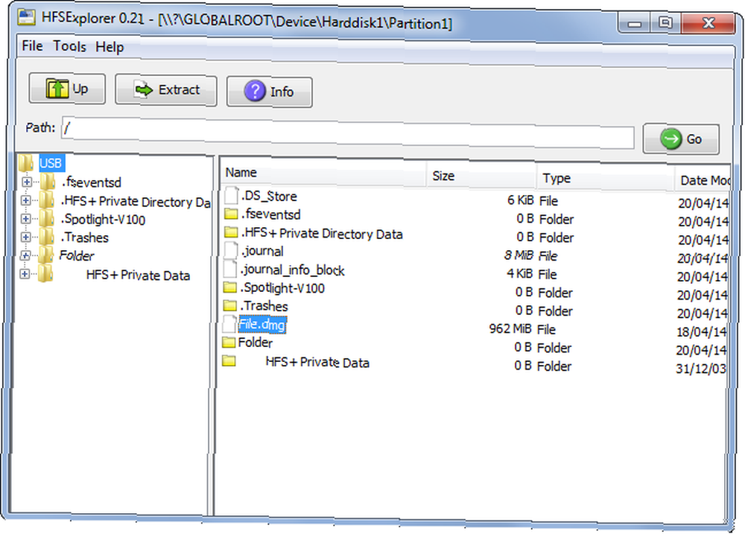Click the .DS_Store file name
The image size is (745, 534).
pyautogui.click(x=269, y=196)
